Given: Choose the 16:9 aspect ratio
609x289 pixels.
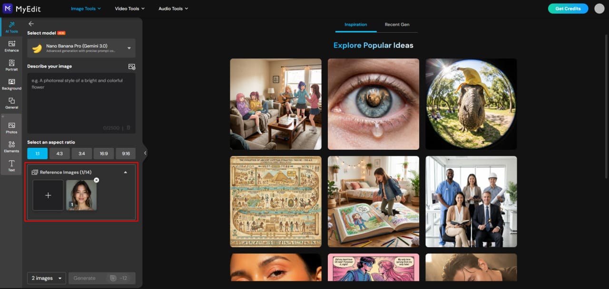Looking at the screenshot, I should click(104, 154).
